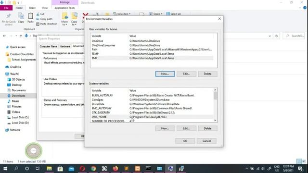Select JAVA_HOME system variable row
The height and width of the screenshot is (173, 308).
click(152, 117)
